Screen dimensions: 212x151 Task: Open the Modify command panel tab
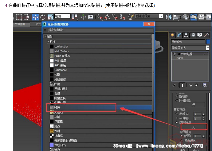(179, 35)
